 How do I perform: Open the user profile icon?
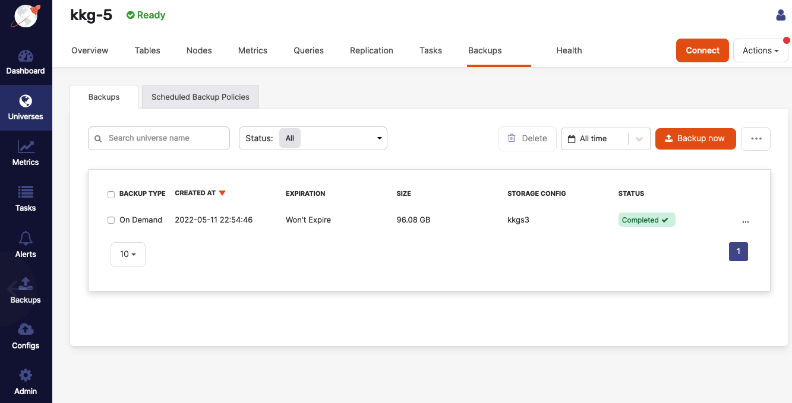[x=781, y=15]
